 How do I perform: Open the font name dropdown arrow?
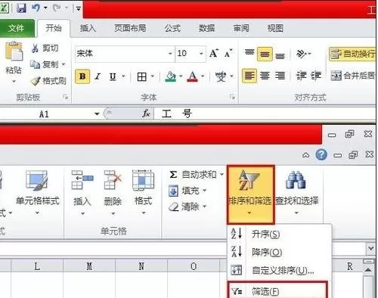(x=170, y=54)
